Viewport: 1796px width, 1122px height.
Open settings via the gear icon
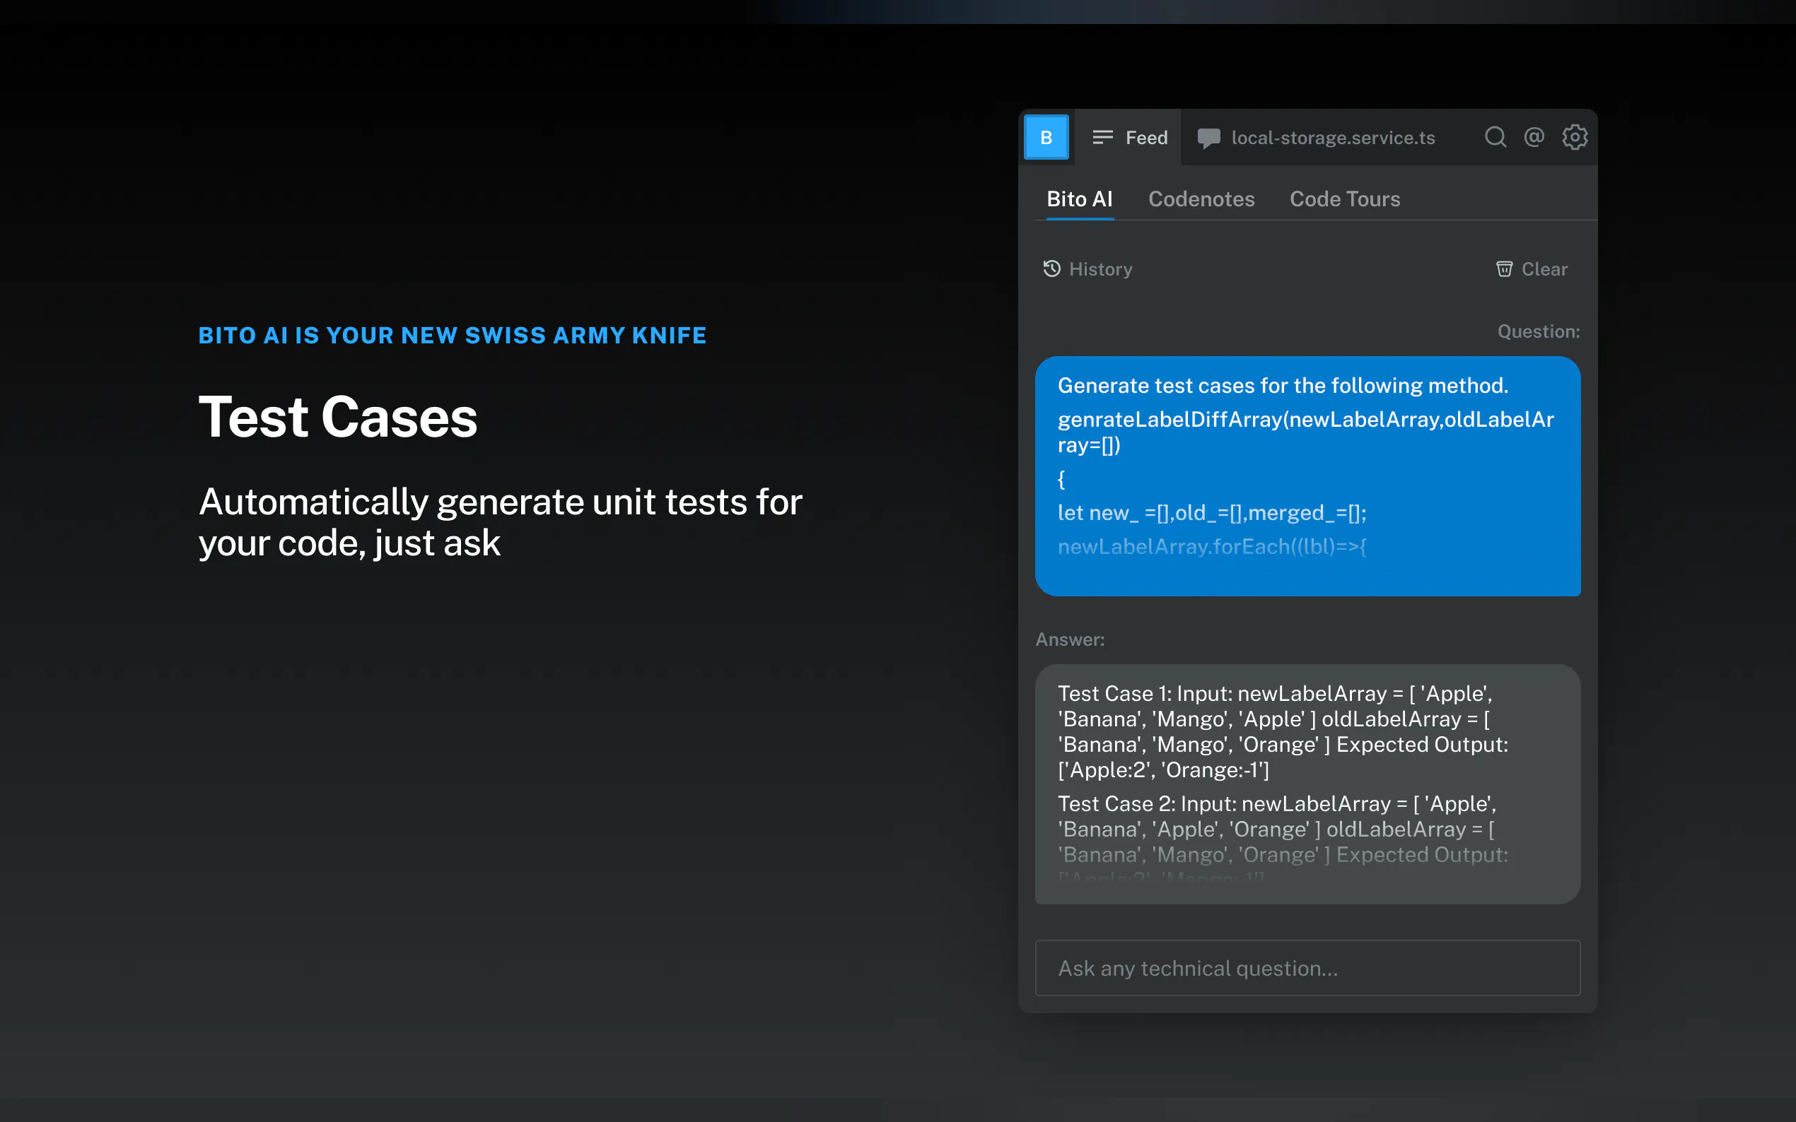click(x=1574, y=137)
